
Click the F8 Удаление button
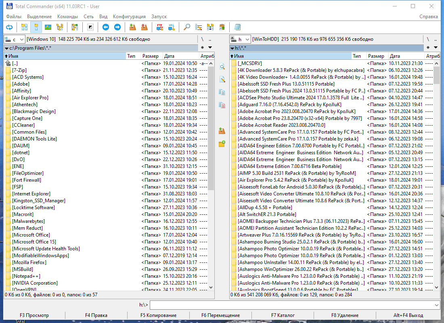click(345, 315)
